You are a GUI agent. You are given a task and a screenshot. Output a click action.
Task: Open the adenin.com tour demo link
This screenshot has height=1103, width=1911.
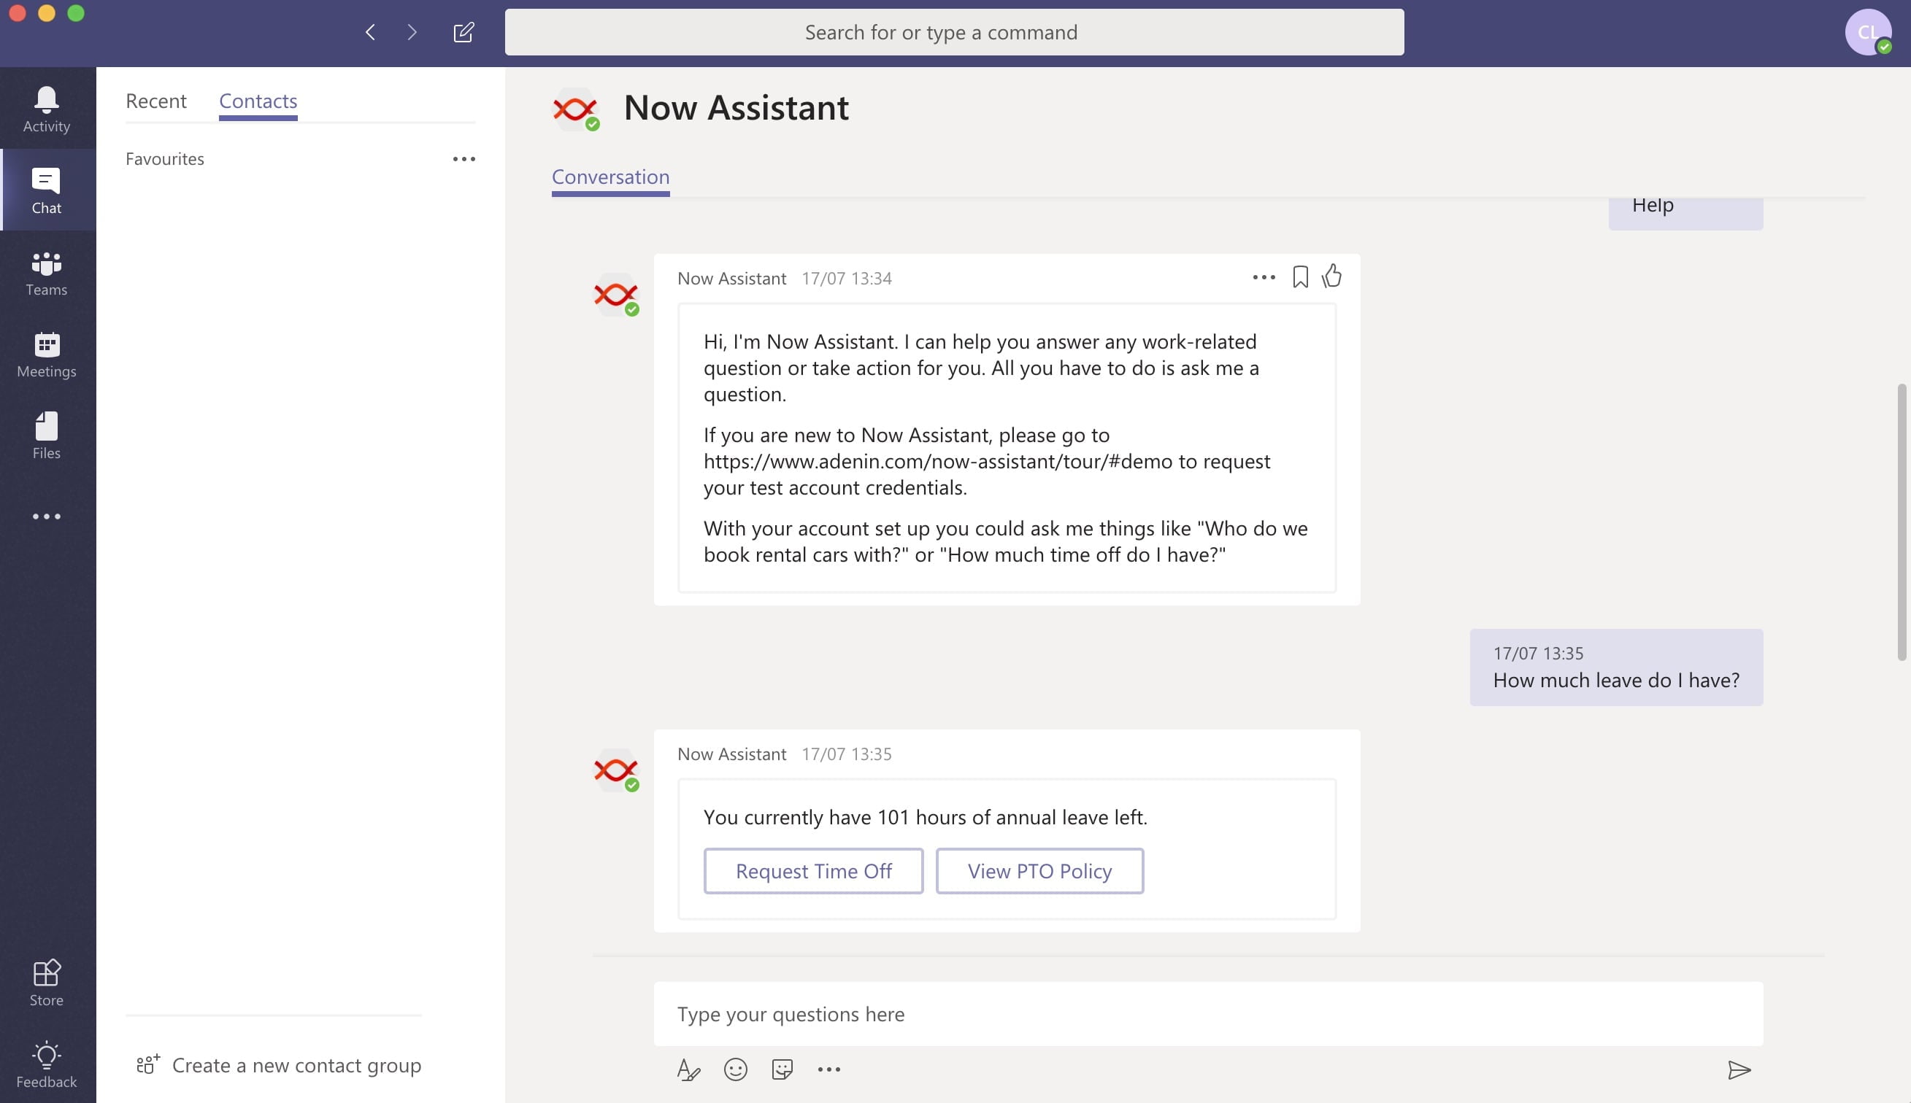click(938, 461)
